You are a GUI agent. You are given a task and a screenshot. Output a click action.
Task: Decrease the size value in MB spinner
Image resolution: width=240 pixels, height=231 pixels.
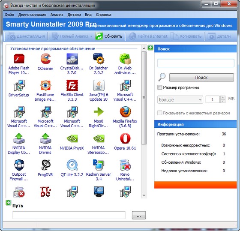pos(223,101)
